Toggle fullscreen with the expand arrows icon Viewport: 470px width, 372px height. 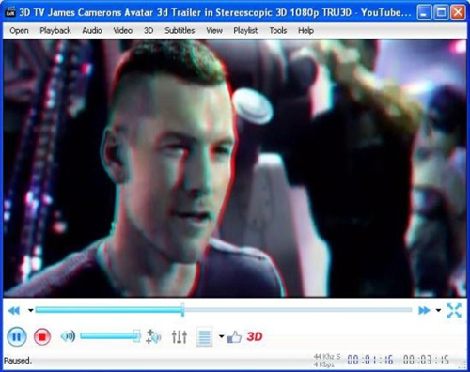click(454, 311)
